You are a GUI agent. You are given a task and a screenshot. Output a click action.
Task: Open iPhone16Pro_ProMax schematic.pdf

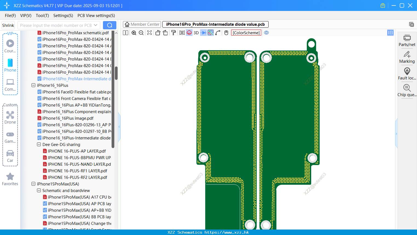pyautogui.click(x=73, y=33)
